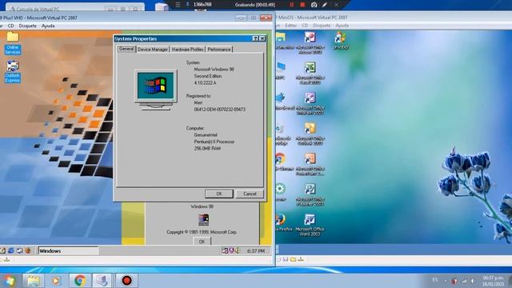512x288 pixels.
Task: Switch to the Performance tab
Action: coord(218,50)
